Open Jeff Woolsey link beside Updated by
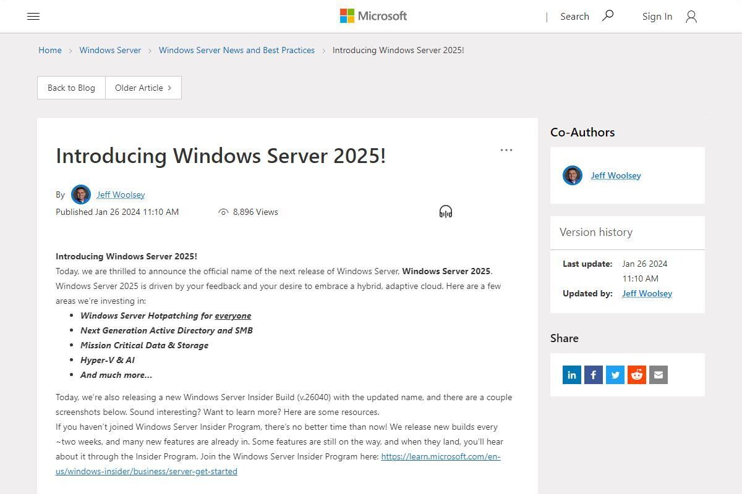Screen dimensions: 742x494 647,293
